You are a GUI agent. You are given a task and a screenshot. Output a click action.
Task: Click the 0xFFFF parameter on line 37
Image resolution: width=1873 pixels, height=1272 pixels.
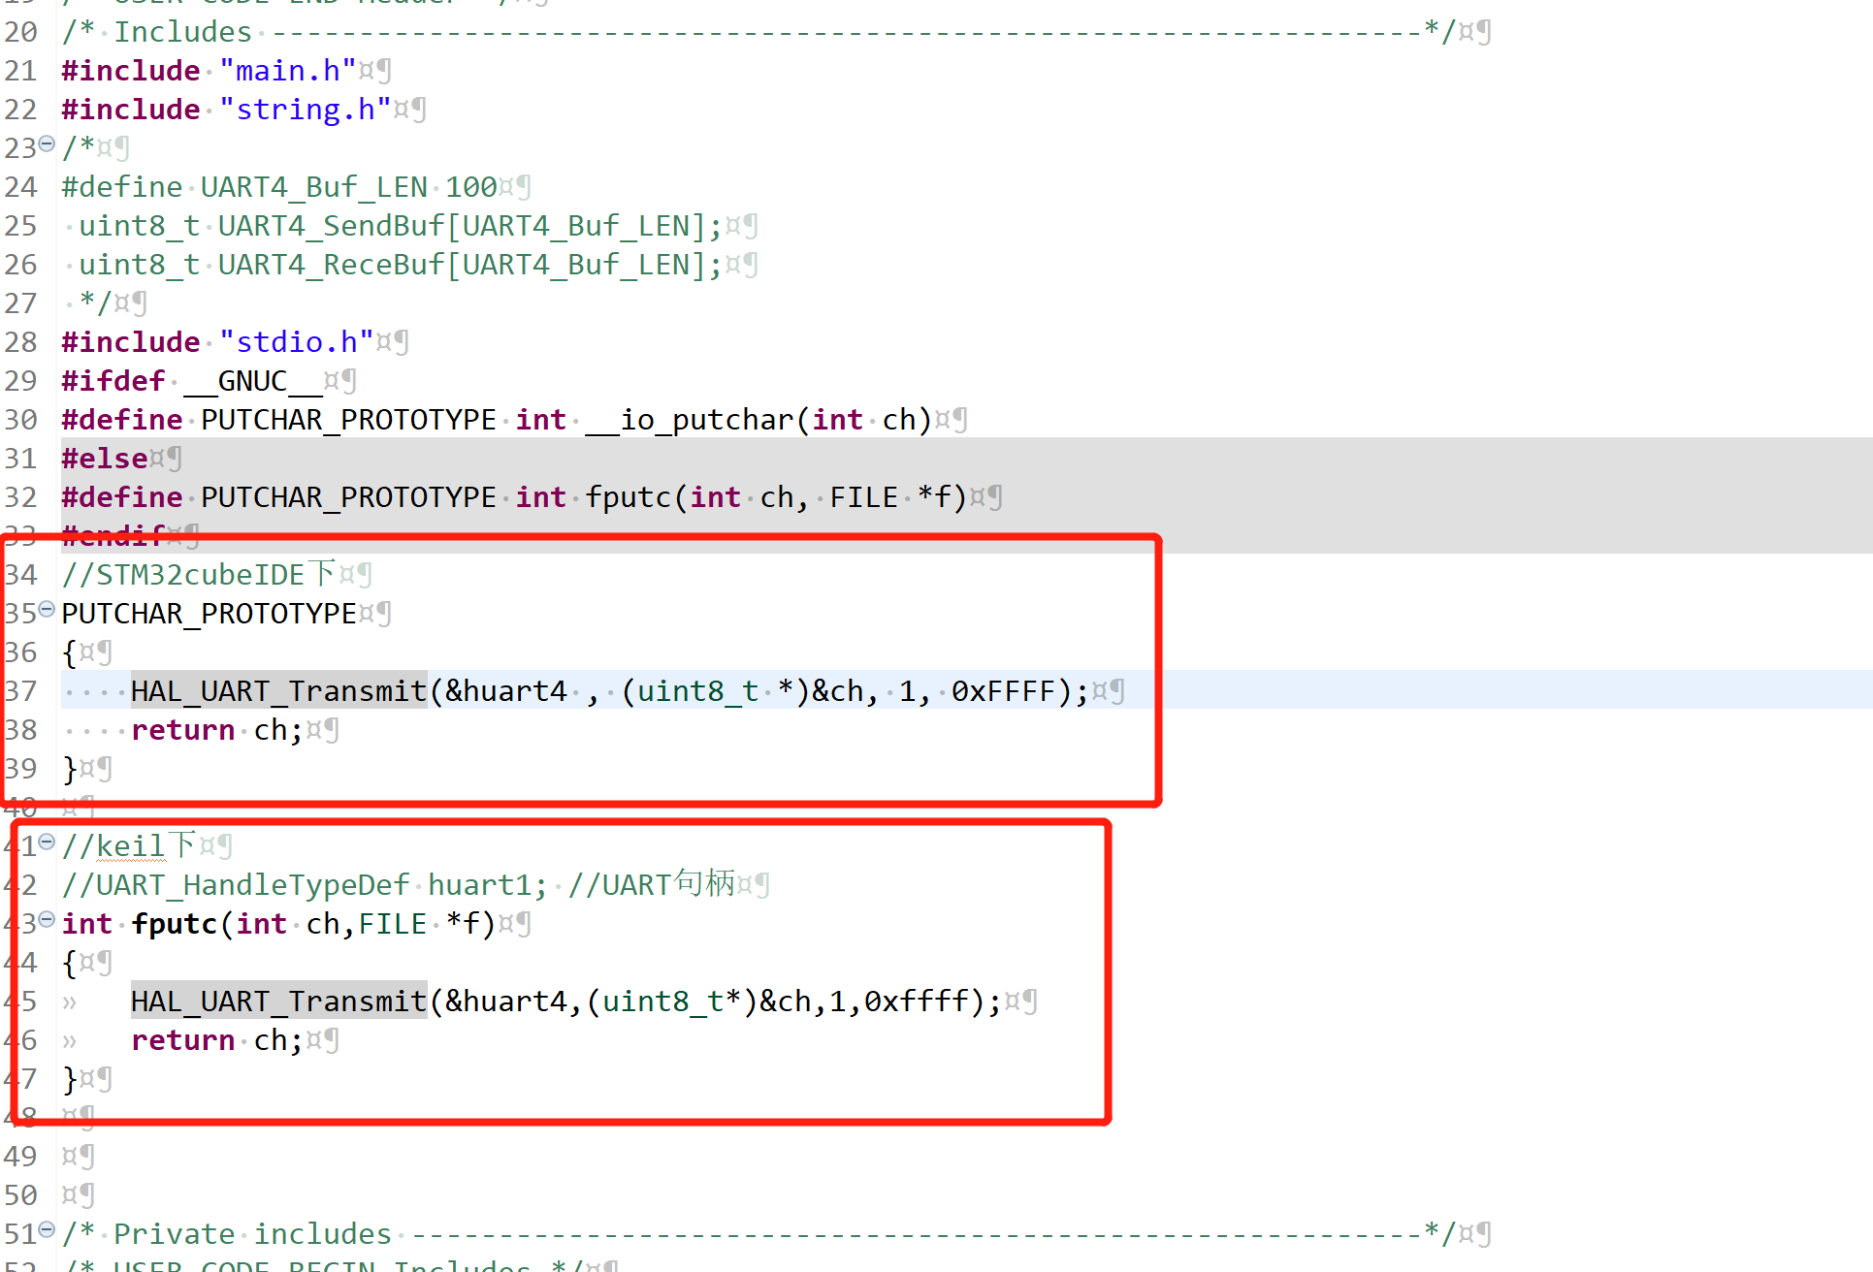click(x=1009, y=690)
